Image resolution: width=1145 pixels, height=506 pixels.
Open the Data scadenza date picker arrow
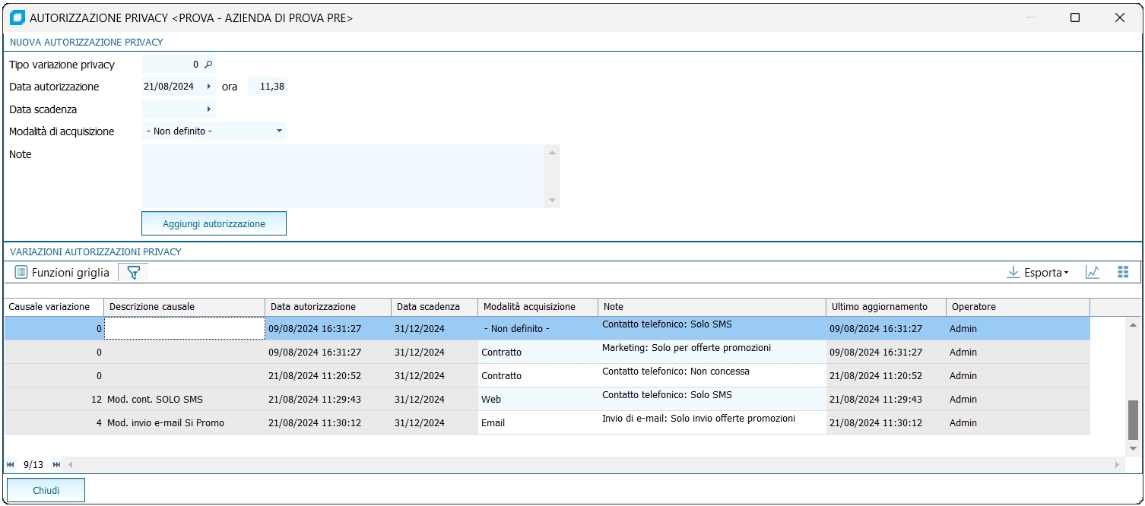pos(209,109)
